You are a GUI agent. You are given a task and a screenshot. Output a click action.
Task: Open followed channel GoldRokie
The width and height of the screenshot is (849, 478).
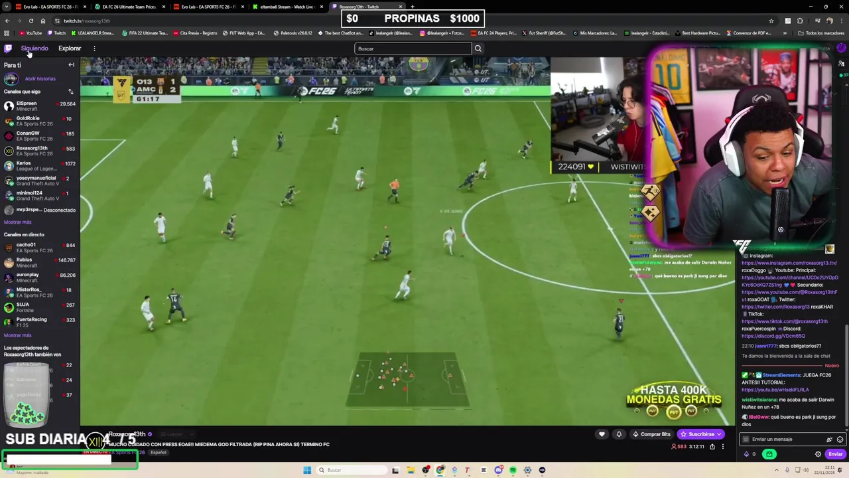pos(40,121)
